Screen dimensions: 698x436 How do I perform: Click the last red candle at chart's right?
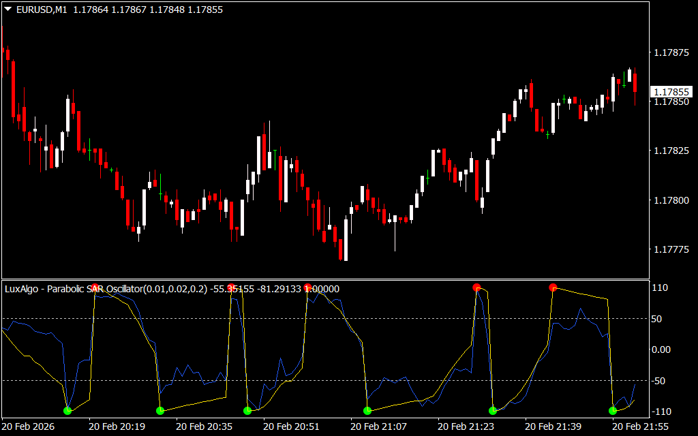[635, 83]
